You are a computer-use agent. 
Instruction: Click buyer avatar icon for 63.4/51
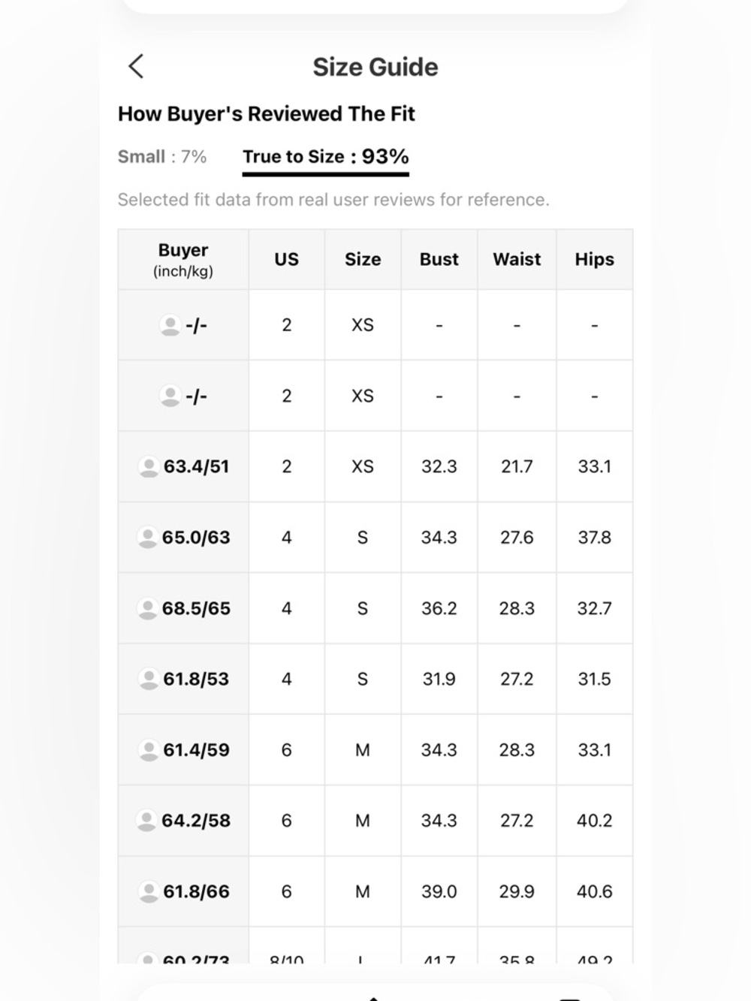[149, 466]
